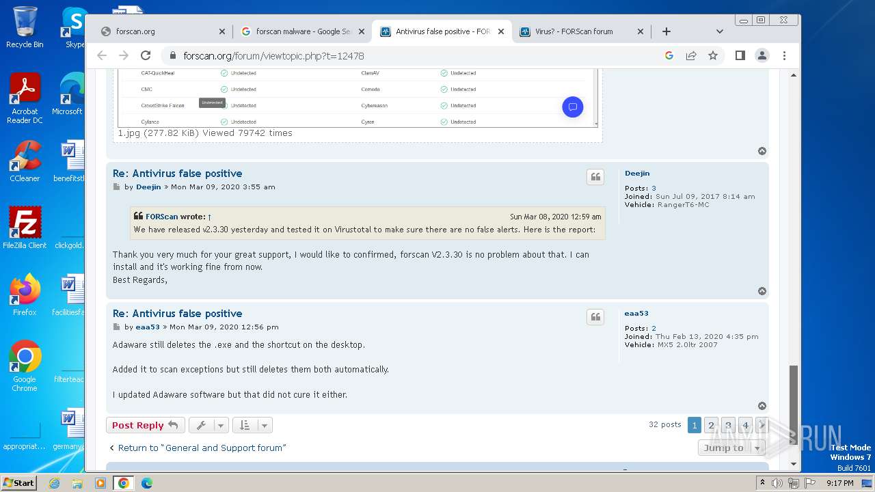875x492 pixels.
Task: Open eaa53's post title link
Action: click(178, 314)
